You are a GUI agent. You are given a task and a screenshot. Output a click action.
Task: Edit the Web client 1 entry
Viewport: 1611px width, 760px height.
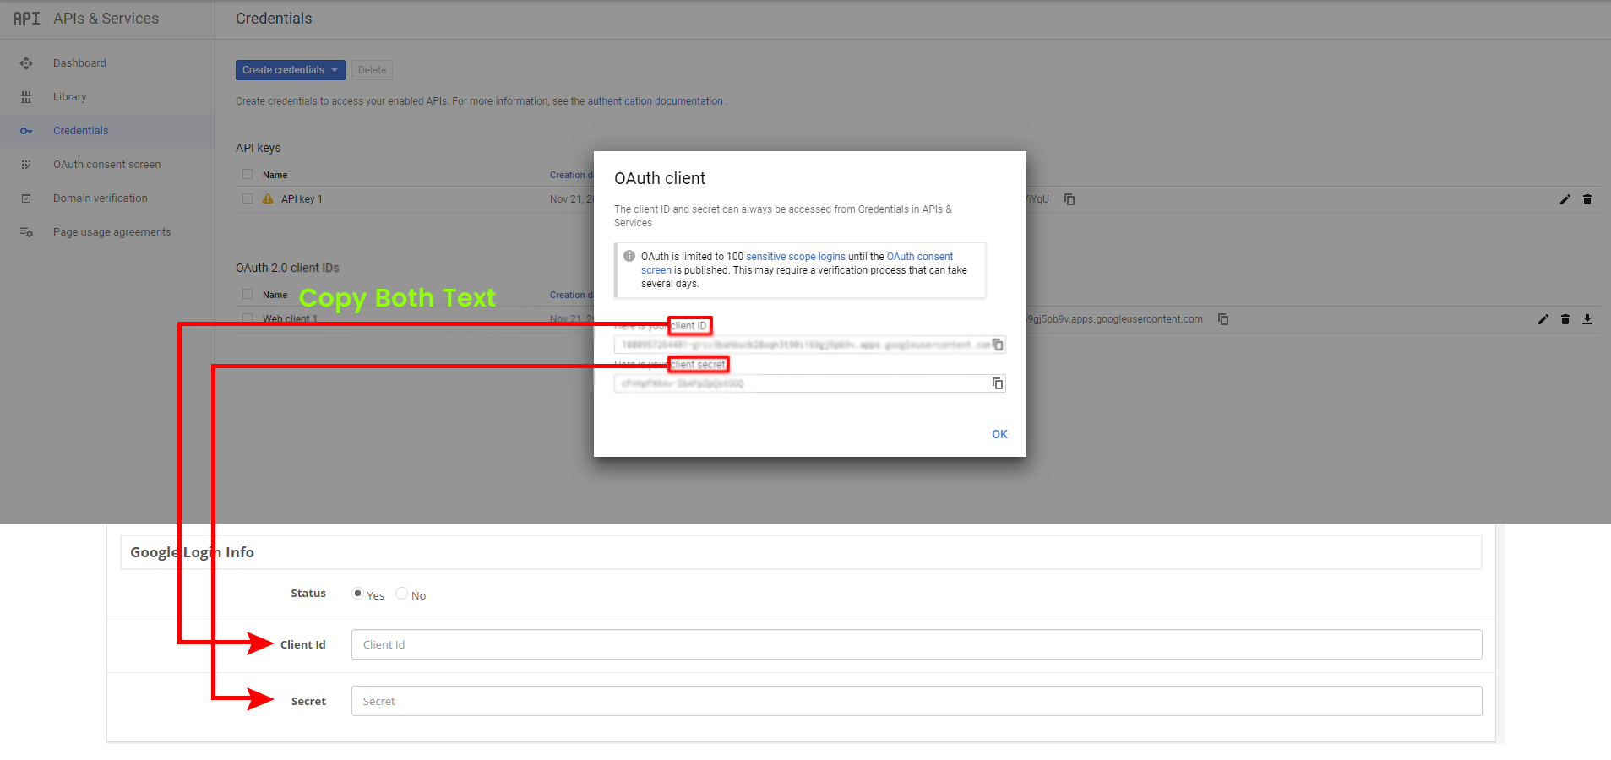[x=1543, y=319]
